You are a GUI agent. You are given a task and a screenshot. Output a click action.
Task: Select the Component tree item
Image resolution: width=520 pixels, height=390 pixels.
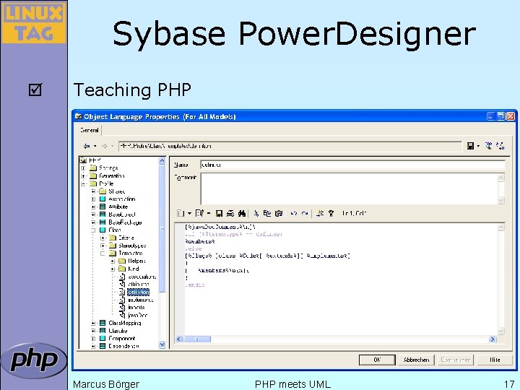[122, 339]
